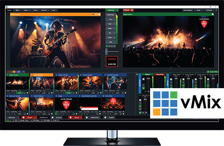Open the Fullscreen dropdown arrow
Image resolution: width=224 pixels, height=146 pixels.
117,10
